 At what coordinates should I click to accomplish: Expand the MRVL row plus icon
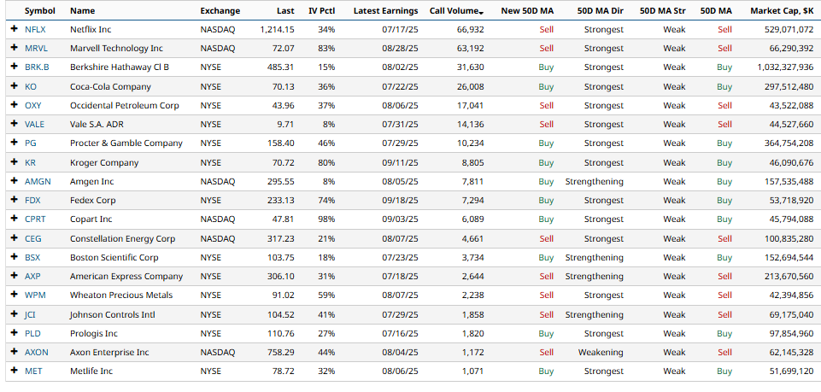point(15,48)
